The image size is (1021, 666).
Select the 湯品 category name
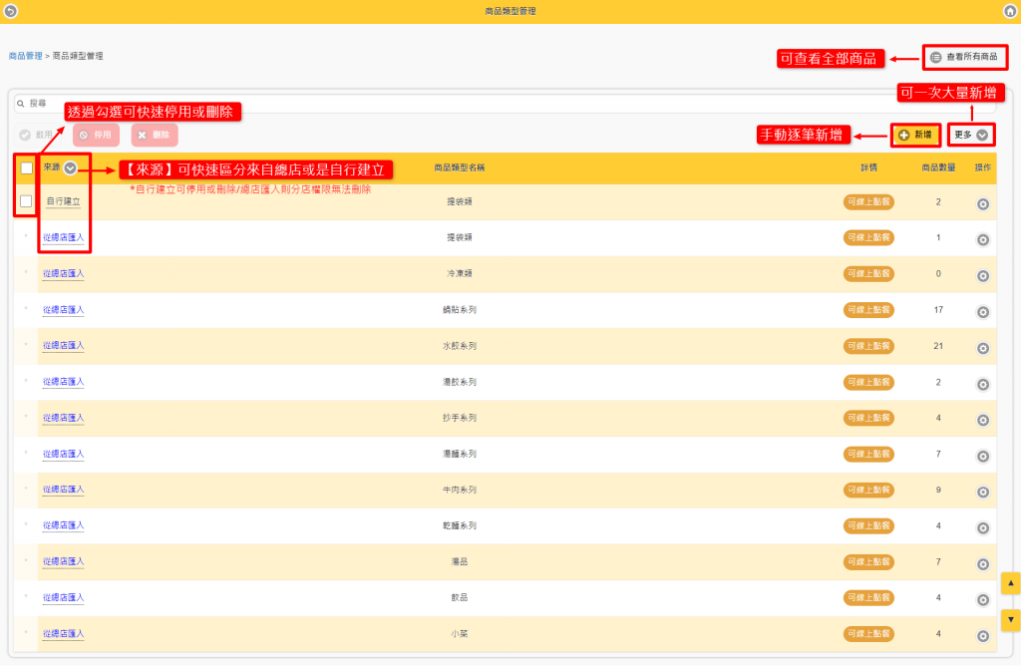459,561
